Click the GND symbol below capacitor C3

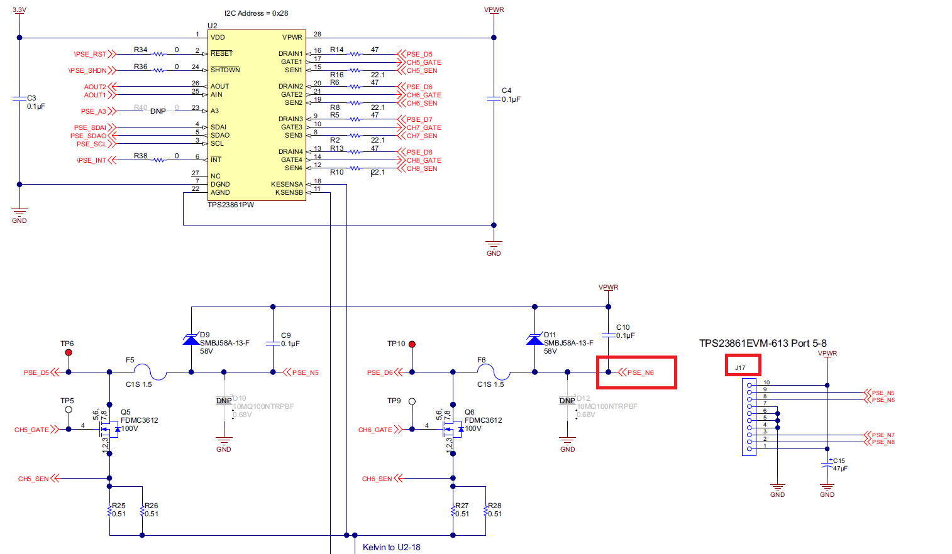[x=19, y=215]
